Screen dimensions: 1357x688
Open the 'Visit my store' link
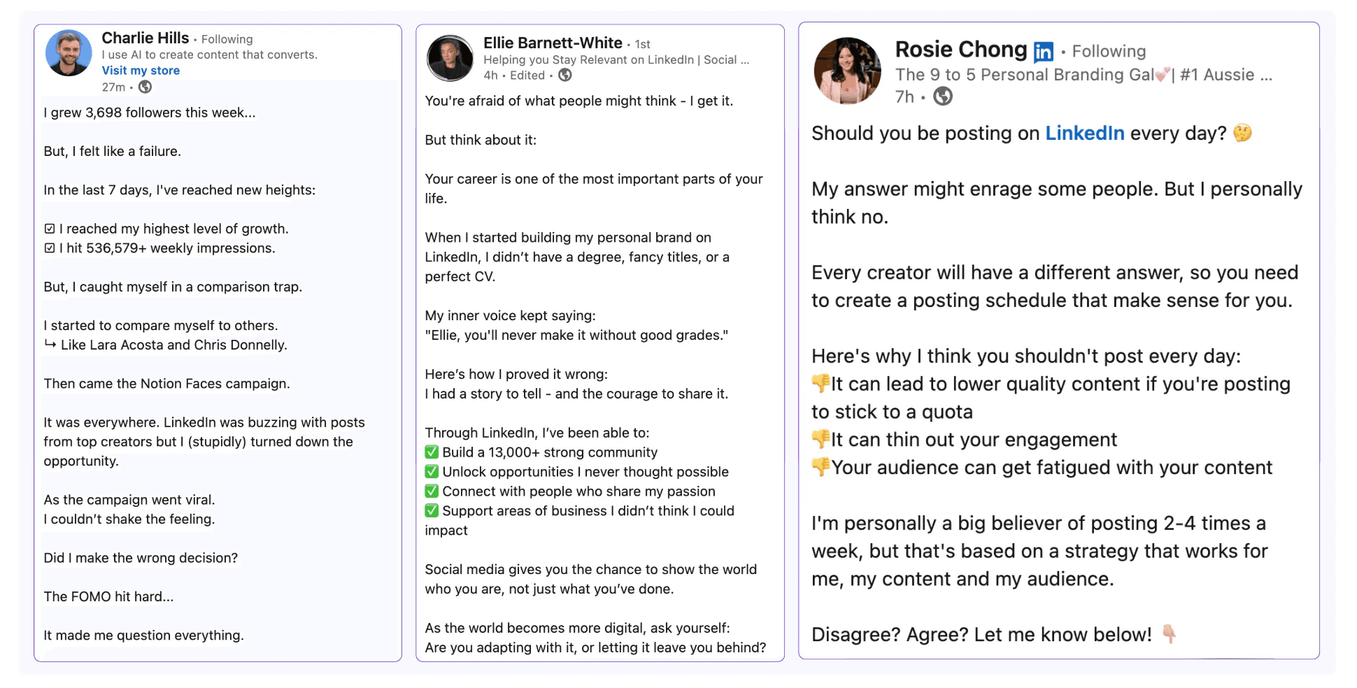click(141, 71)
